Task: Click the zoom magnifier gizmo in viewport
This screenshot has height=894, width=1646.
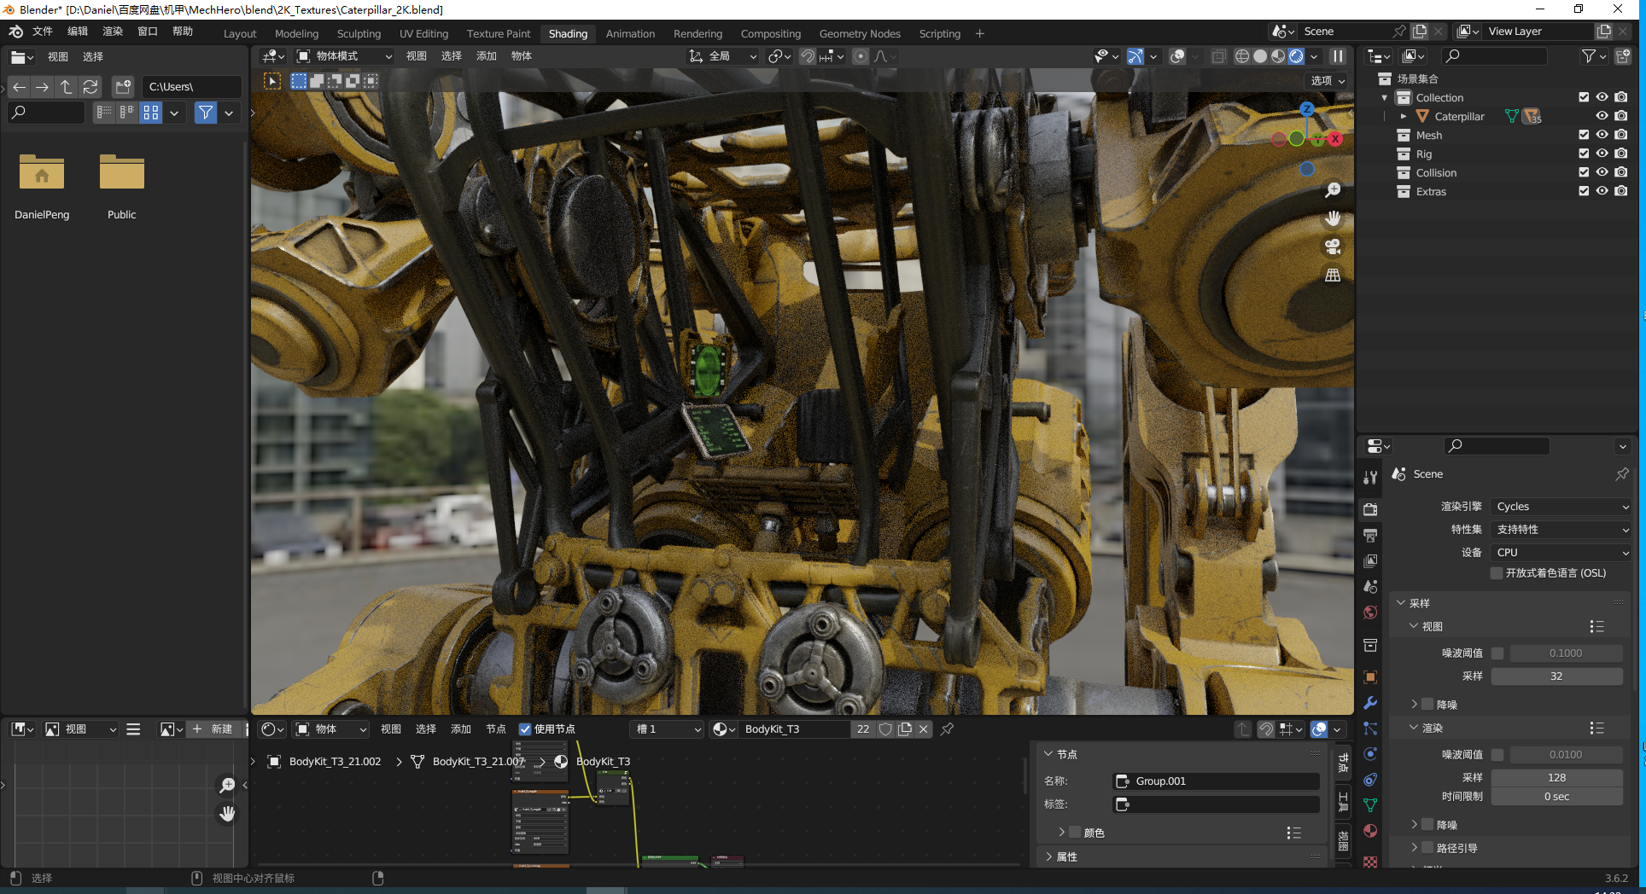Action: [1332, 190]
